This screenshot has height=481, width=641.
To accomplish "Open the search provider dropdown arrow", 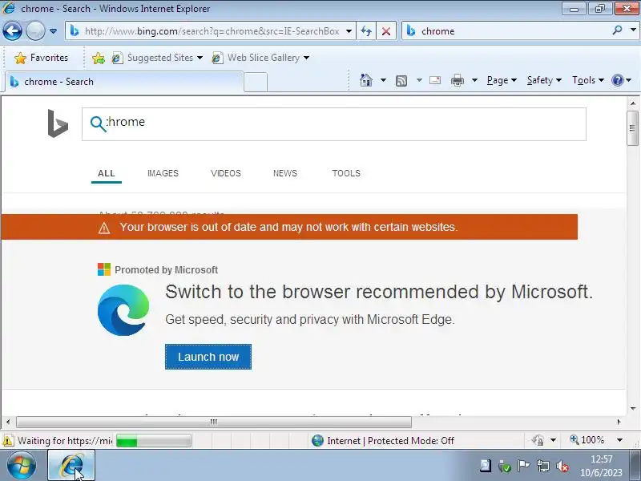I will [633, 30].
